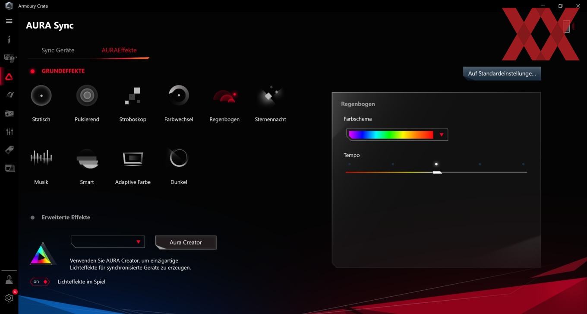This screenshot has height=314, width=587.
Task: Switch to the AURAEffekte tab
Action: [119, 50]
